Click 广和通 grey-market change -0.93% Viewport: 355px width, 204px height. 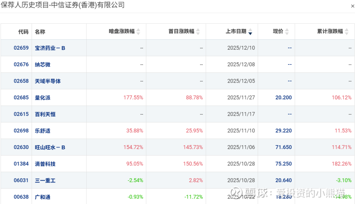tap(135, 197)
